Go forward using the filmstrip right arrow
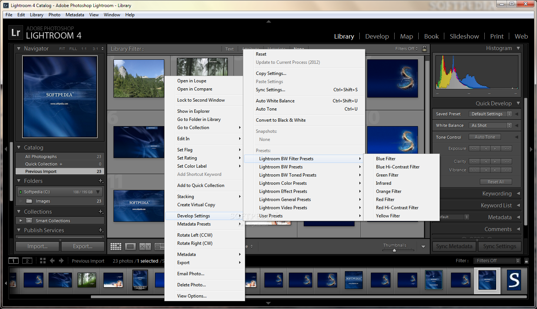537x309 pixels. click(61, 261)
